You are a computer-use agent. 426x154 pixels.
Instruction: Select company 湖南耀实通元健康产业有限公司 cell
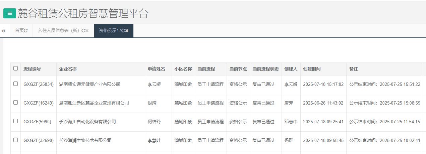(x=89, y=84)
